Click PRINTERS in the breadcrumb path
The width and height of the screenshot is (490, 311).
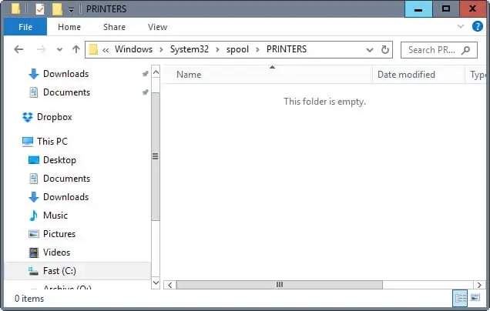(287, 49)
